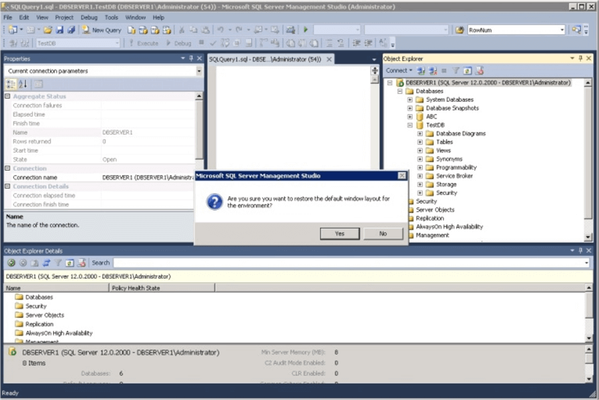Click the green Start Debugging arrow icon

click(305, 30)
